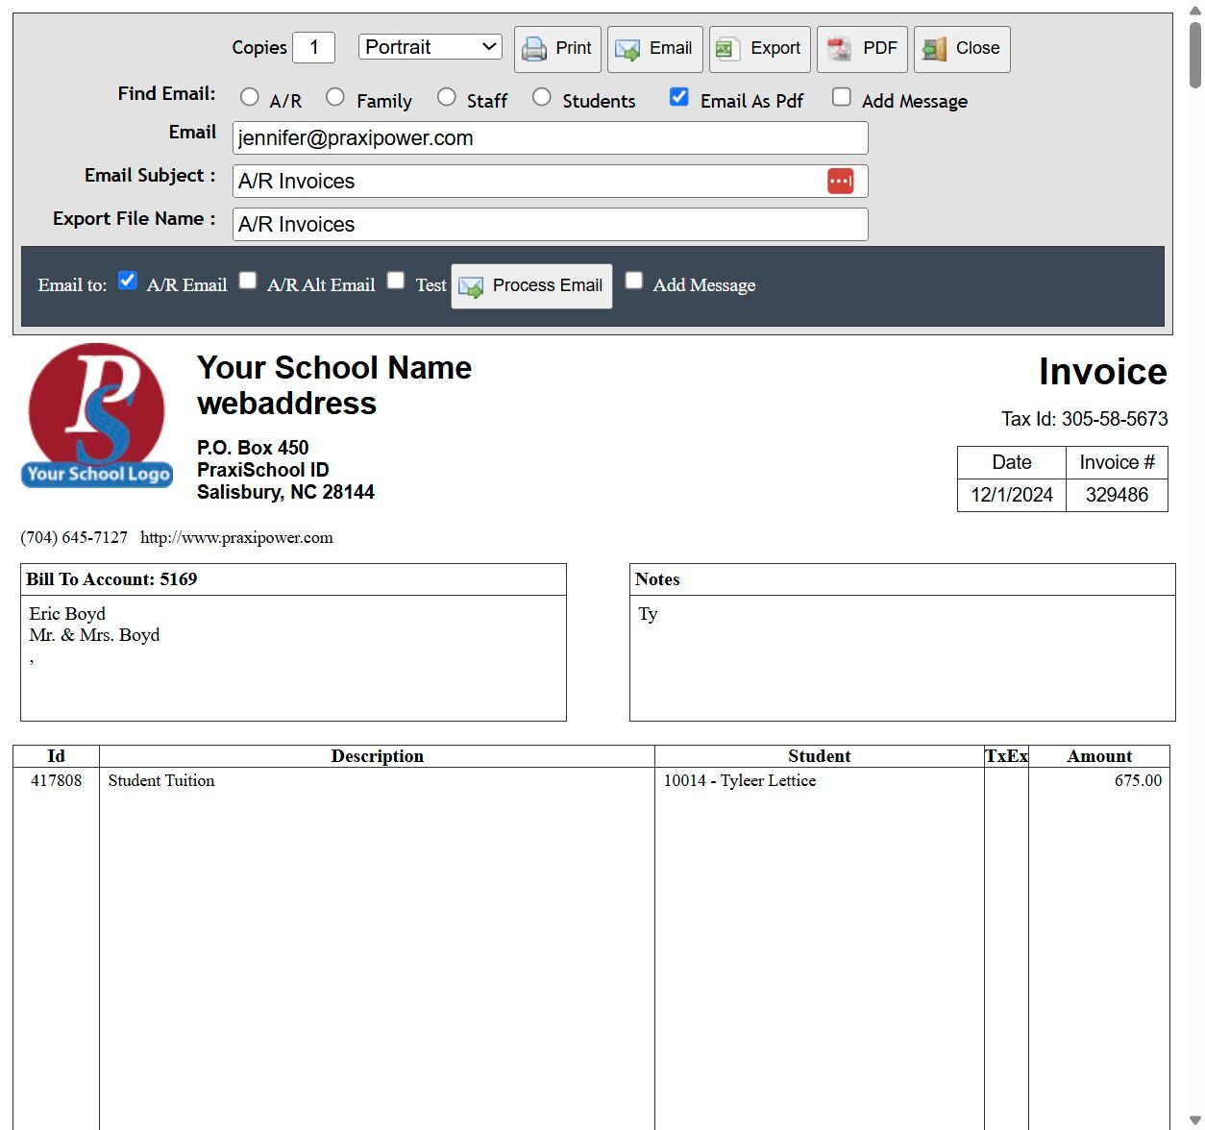Click the Export spreadsheet icon

point(726,49)
